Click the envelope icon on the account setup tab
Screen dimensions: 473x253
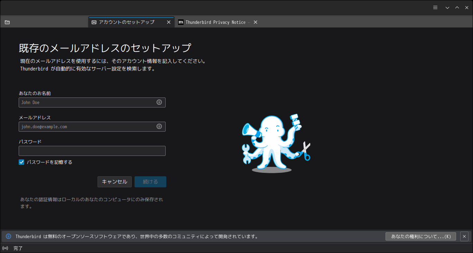coord(94,22)
